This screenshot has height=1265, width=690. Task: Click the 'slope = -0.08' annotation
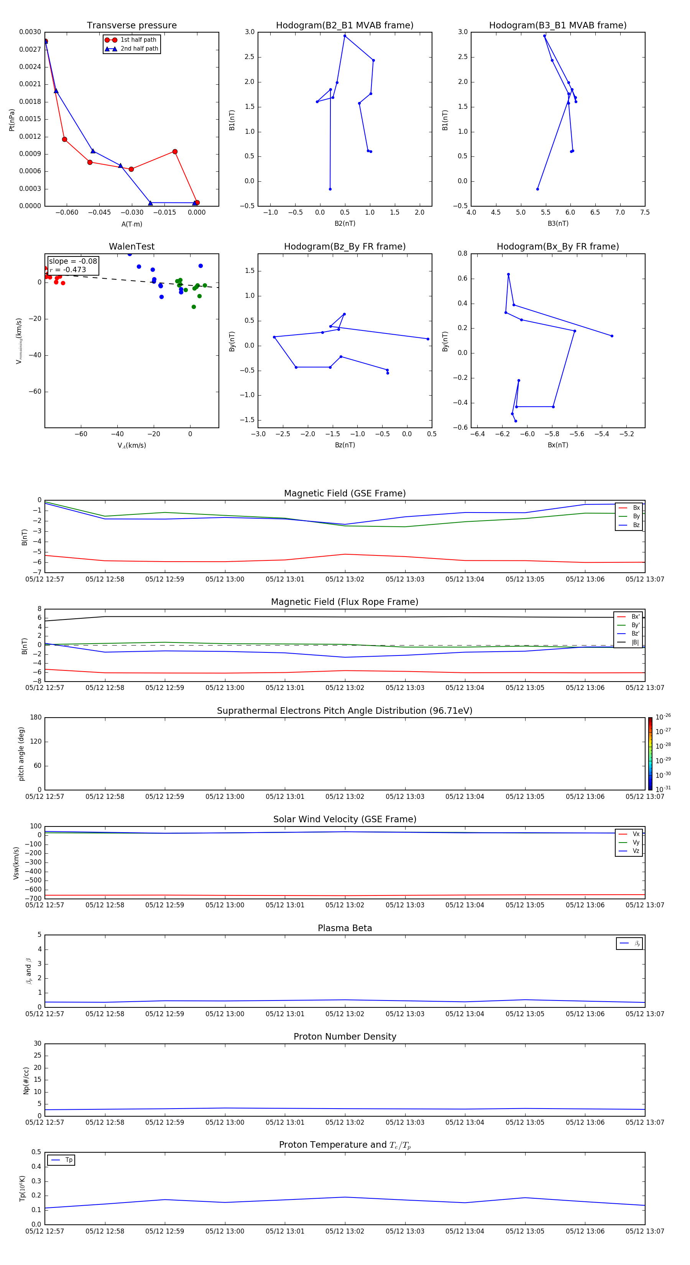pyautogui.click(x=73, y=261)
